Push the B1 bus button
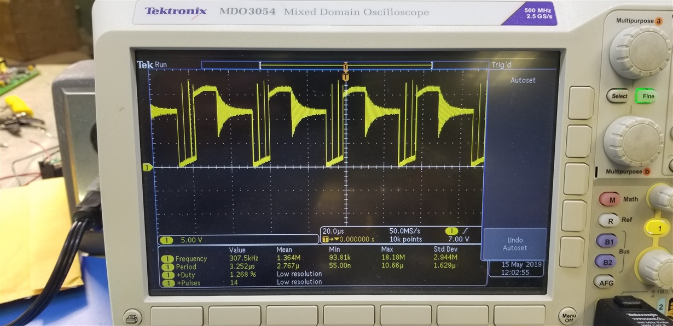673x326 pixels. [607, 241]
